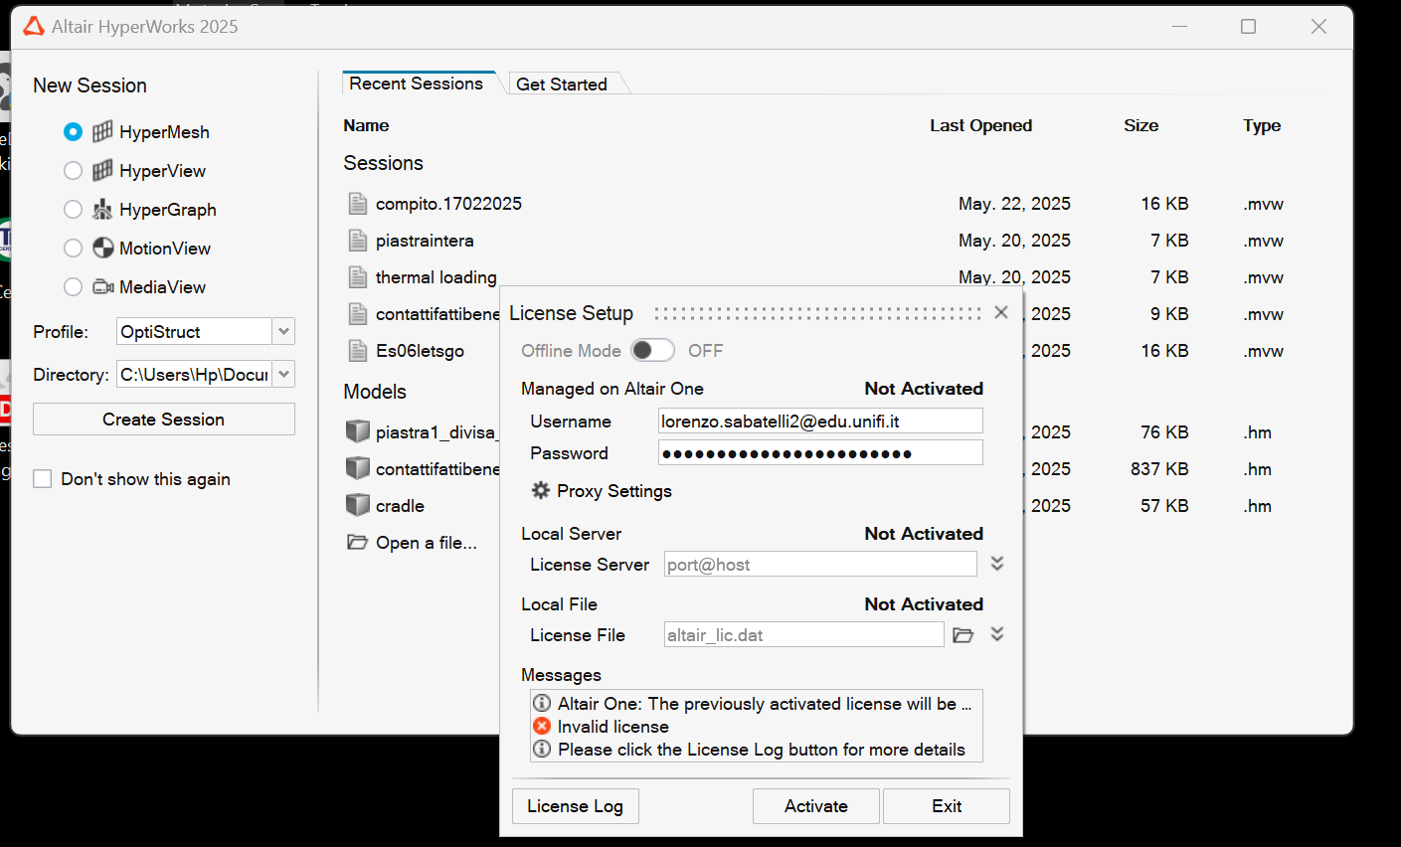Click the Open a file... link
The width and height of the screenshot is (1401, 847).
coord(426,543)
